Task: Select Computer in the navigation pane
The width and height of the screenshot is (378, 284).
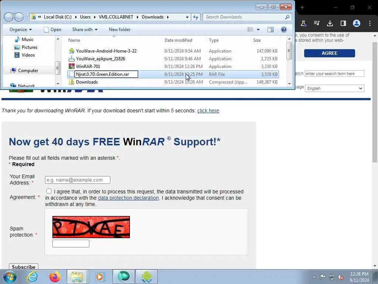Action: [x=28, y=71]
